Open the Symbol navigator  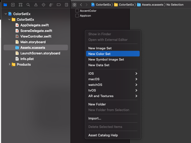20,5
